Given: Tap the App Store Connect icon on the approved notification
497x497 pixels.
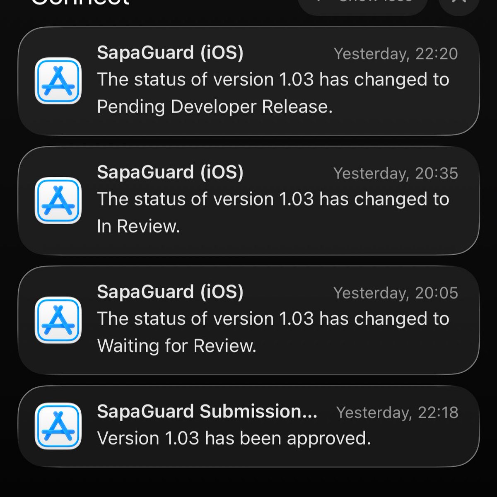Looking at the screenshot, I should pos(58,426).
